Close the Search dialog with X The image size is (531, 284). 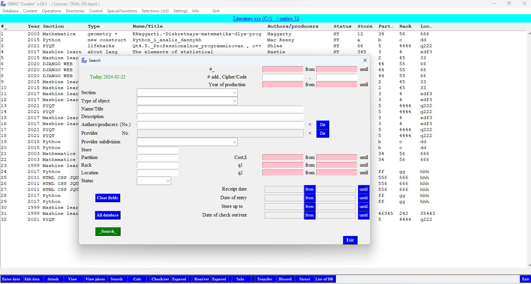[365, 60]
